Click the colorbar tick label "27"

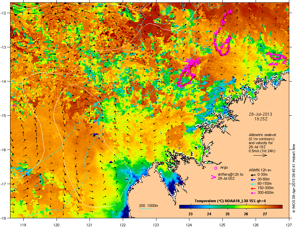click(265, 214)
